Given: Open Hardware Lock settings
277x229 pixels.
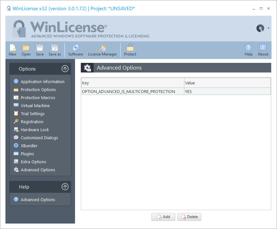Looking at the screenshot, I should [35, 130].
